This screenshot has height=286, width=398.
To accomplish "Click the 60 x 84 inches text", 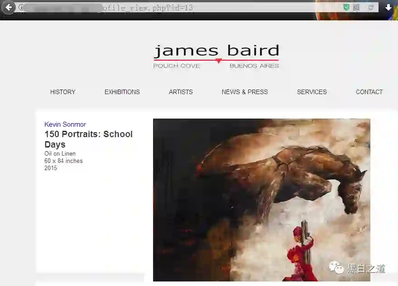I will coord(63,161).
